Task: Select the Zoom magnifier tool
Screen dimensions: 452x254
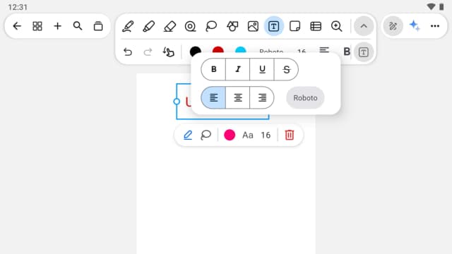Action: coord(336,26)
